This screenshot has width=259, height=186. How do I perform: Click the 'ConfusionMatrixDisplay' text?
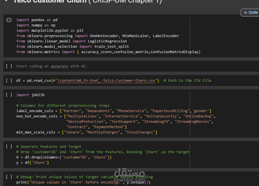pyautogui.click(x=174, y=52)
